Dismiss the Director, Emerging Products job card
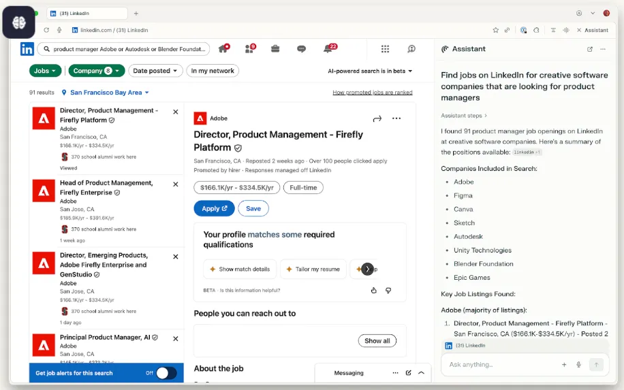 (x=176, y=257)
